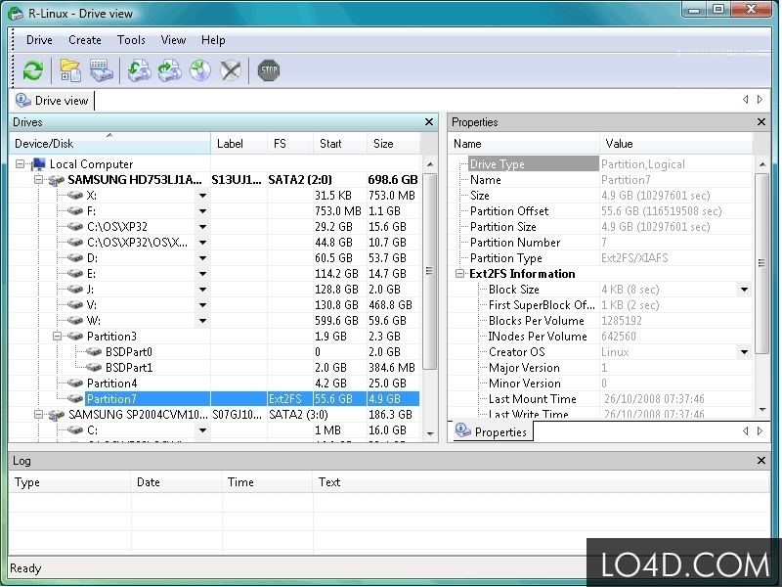Click the Log Text column header
This screenshot has width=782, height=587.
click(x=542, y=482)
